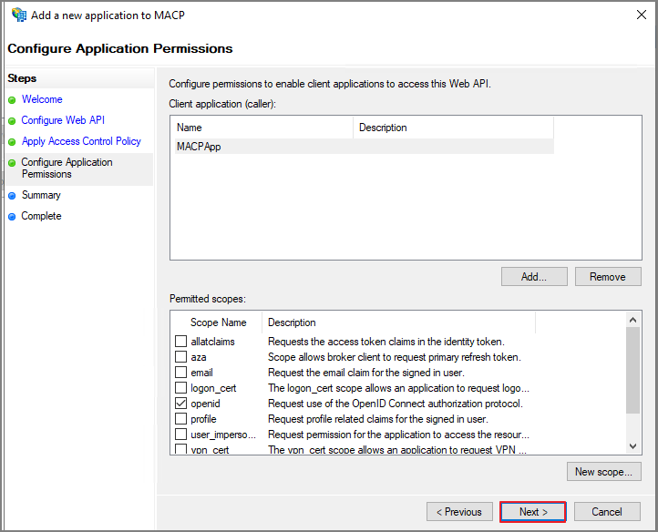The width and height of the screenshot is (658, 532).
Task: Click the Complete step entry
Action: pyautogui.click(x=41, y=216)
